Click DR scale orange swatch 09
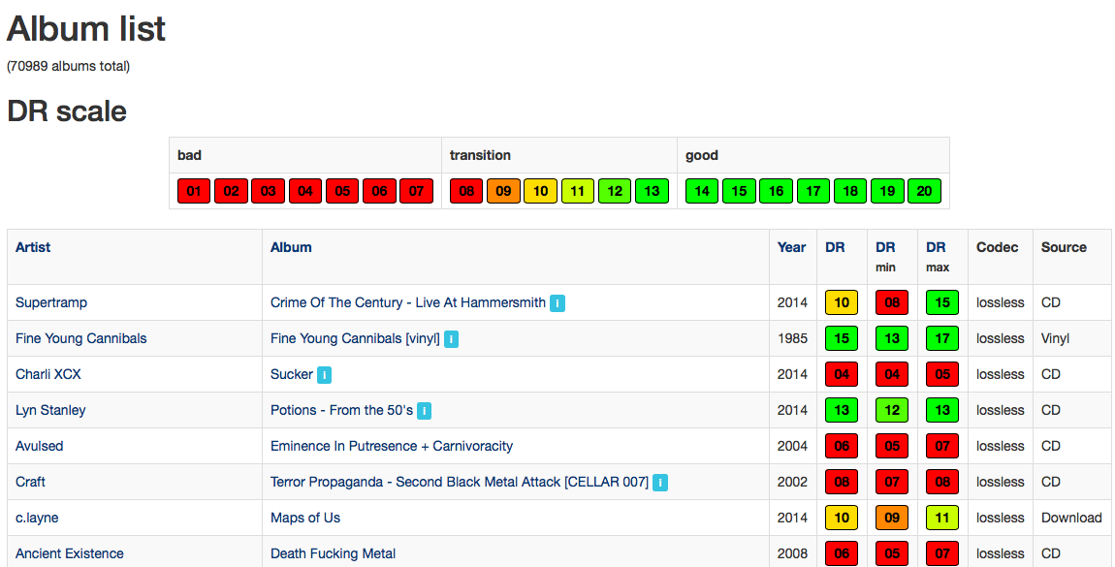The height and width of the screenshot is (567, 1115). pos(503,191)
